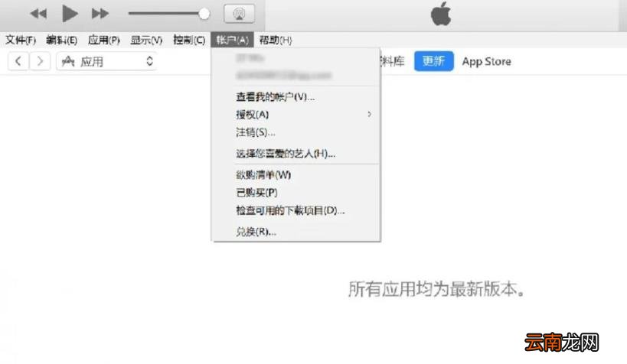Expand the 授权(A) submenu
Screen dimensions: 627x364
click(x=296, y=115)
